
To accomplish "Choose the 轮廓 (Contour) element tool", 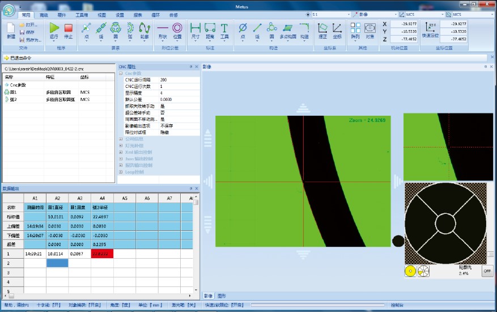I will [x=145, y=30].
